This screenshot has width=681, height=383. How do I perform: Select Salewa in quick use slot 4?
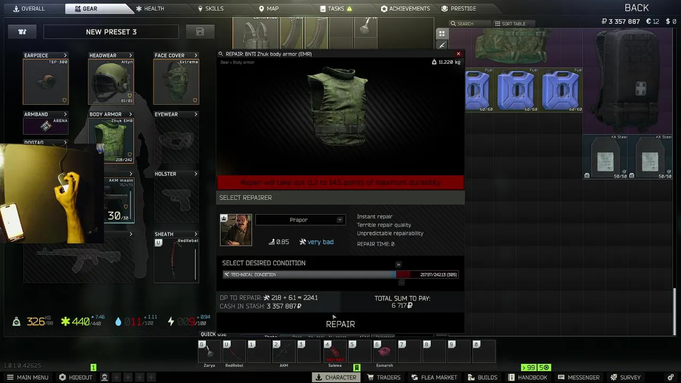(x=335, y=352)
